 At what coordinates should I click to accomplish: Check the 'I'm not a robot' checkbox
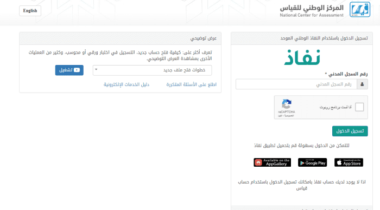pyautogui.click(x=359, y=107)
